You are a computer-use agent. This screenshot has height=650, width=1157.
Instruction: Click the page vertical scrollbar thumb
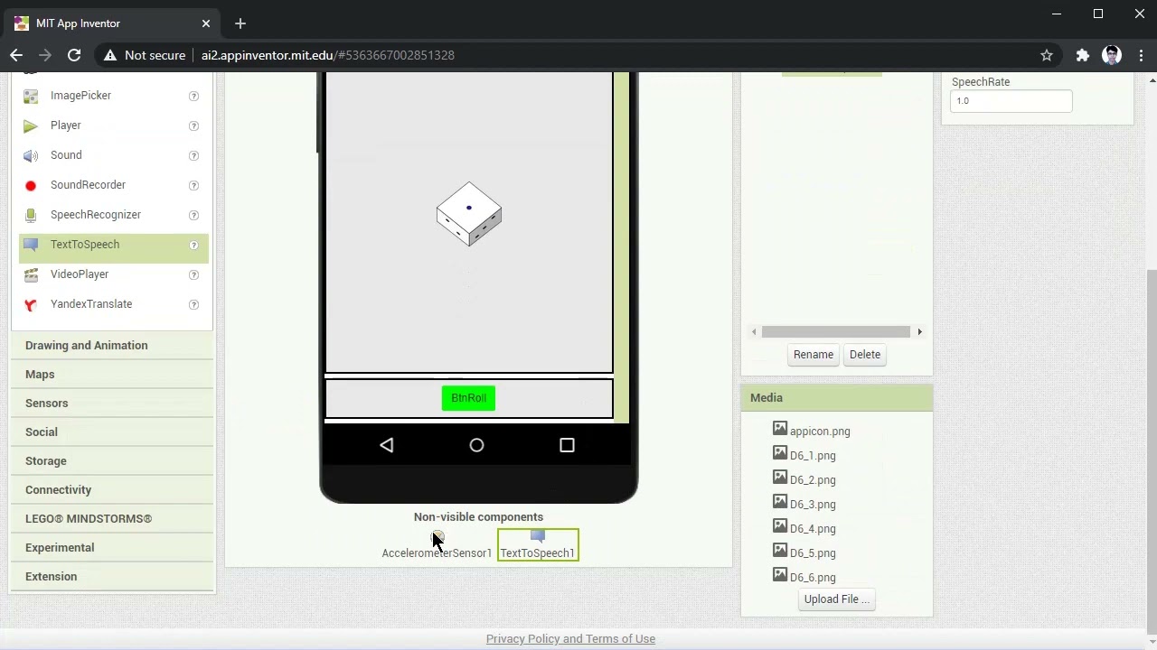click(x=1152, y=450)
